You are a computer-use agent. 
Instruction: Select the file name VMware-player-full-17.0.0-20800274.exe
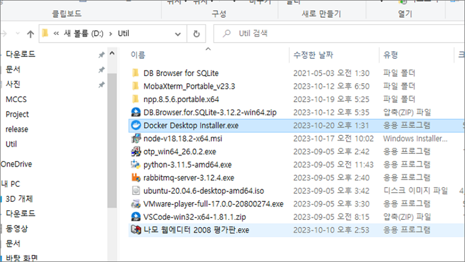pyautogui.click(x=213, y=204)
